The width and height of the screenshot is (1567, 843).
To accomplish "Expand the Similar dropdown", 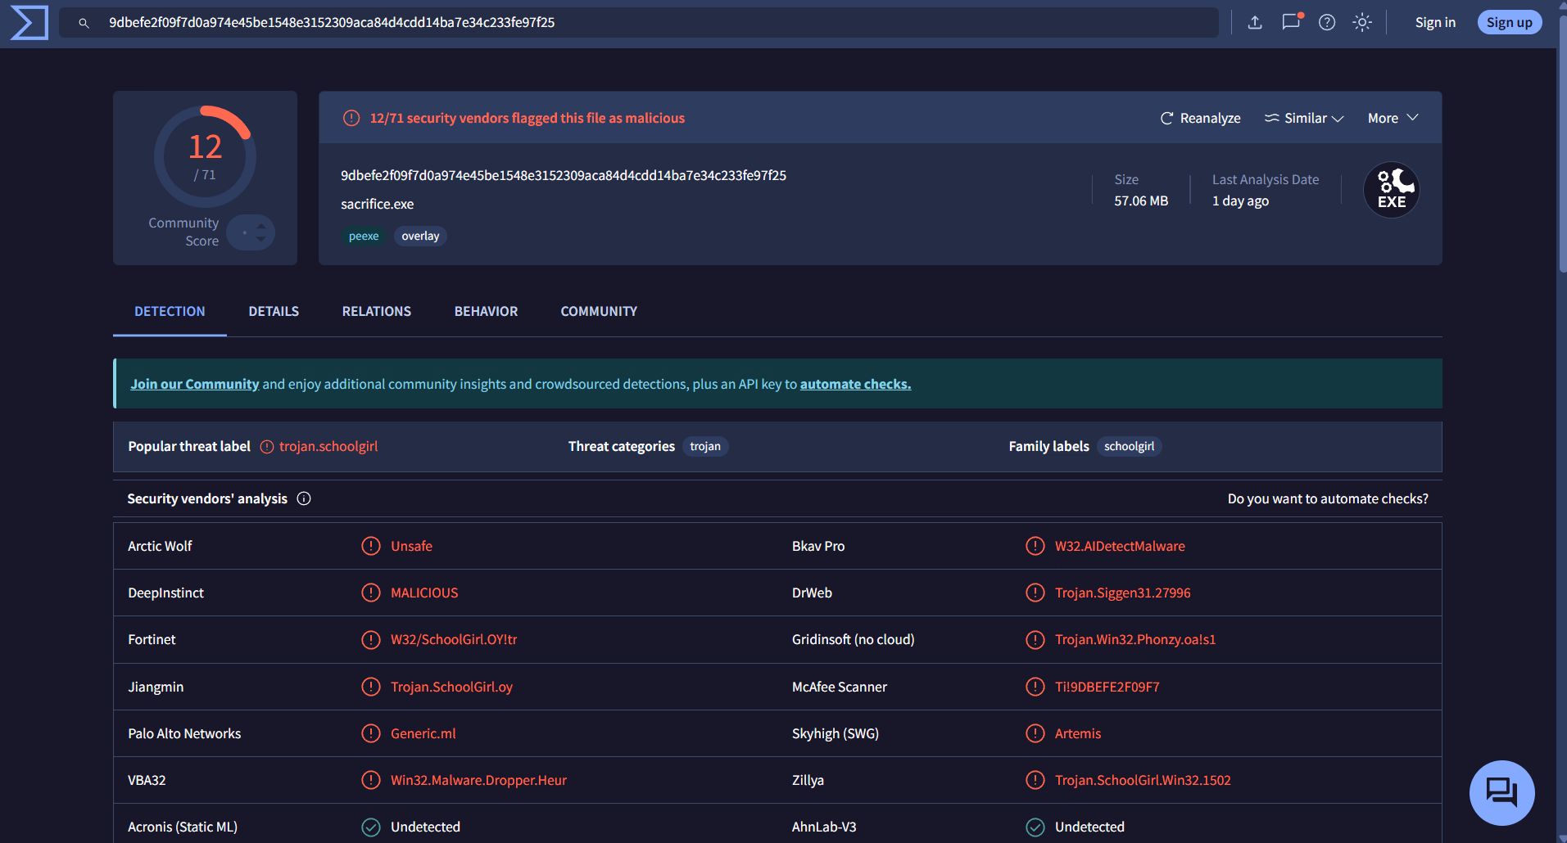I will pyautogui.click(x=1304, y=118).
